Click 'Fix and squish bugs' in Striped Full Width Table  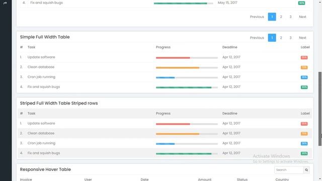coord(44,153)
